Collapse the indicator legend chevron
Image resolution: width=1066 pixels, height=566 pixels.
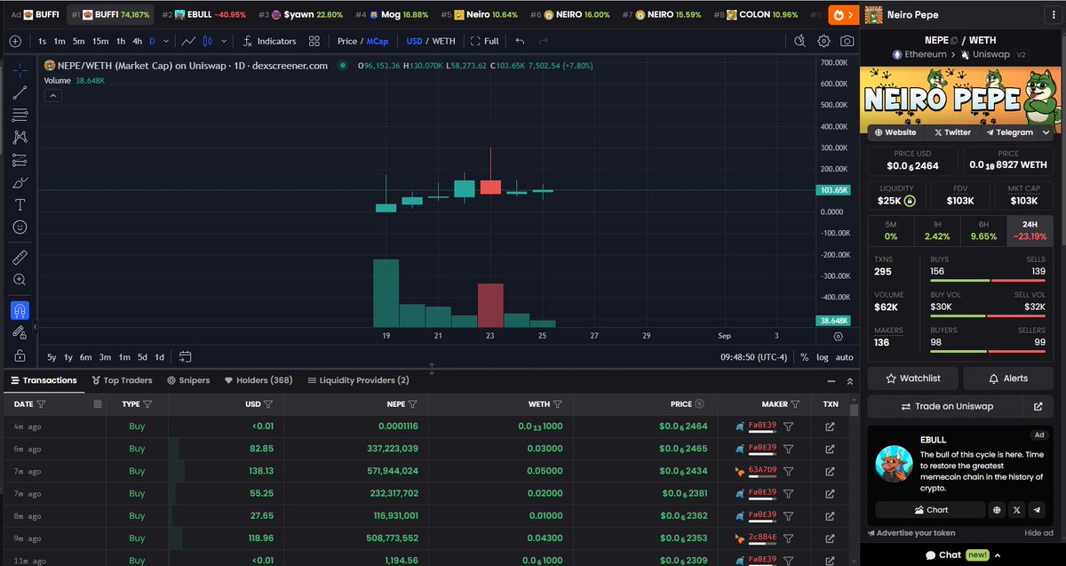(x=52, y=95)
